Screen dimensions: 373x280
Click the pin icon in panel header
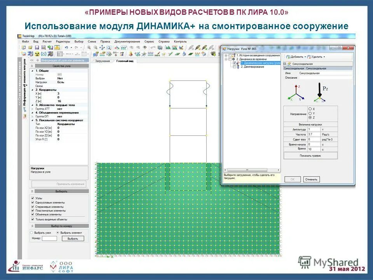37,60
